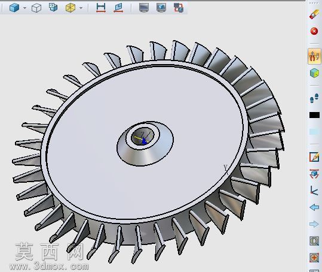Open the red-linked display configuration icon
322x272 pixels.
tap(179, 8)
